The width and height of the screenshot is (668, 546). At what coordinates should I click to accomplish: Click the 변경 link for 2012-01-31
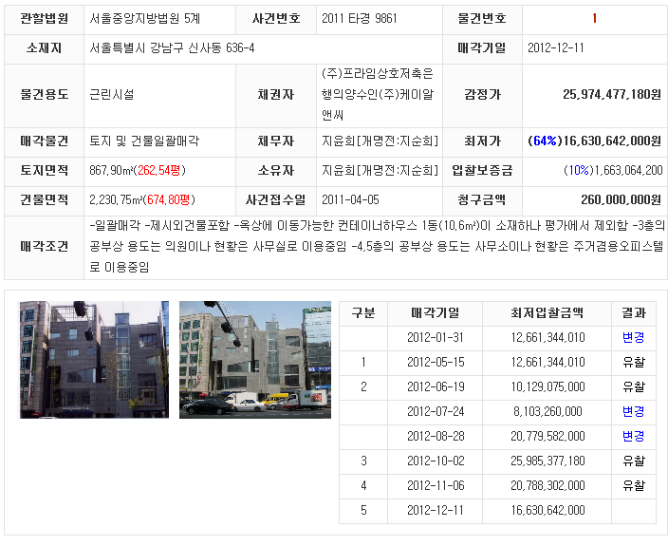633,338
